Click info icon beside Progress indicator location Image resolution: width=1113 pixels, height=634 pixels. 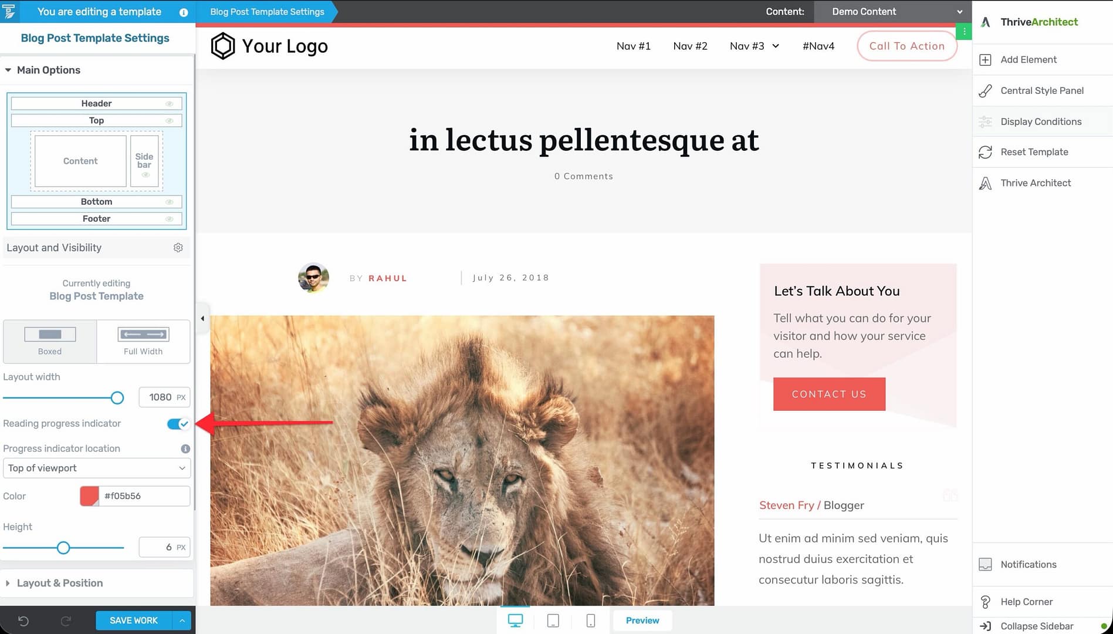[185, 448]
